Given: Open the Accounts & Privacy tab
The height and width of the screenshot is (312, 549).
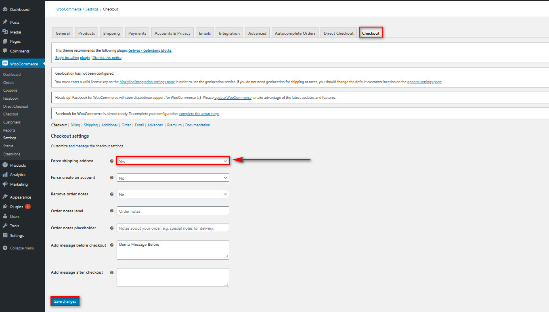Looking at the screenshot, I should coord(172,33).
